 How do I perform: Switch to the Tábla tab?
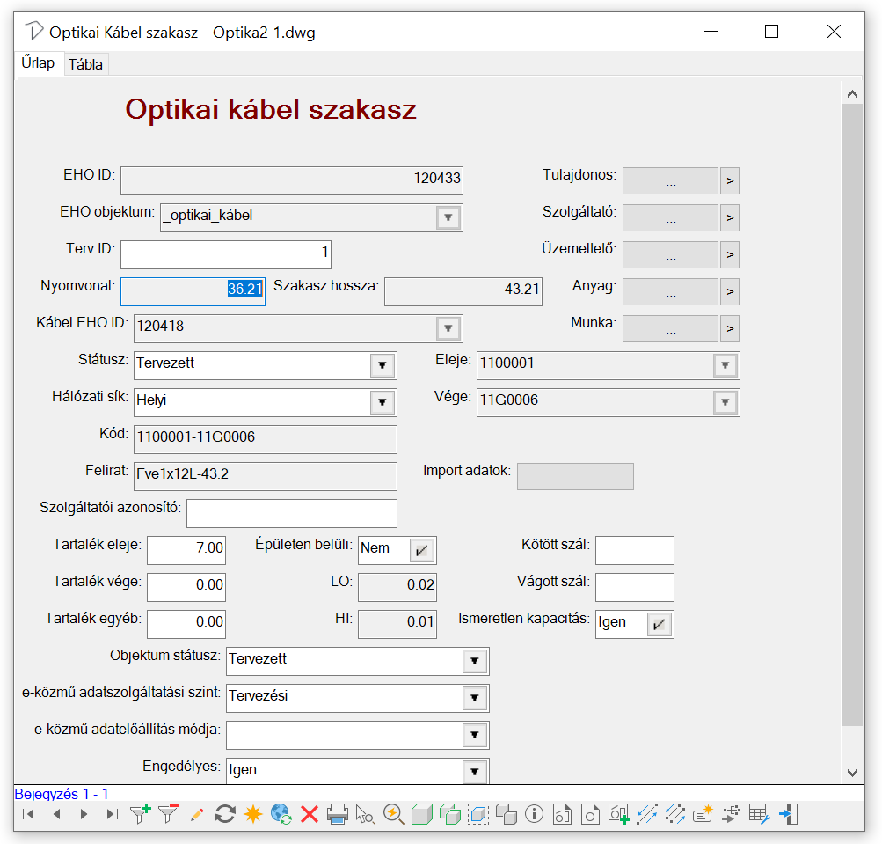coord(85,64)
